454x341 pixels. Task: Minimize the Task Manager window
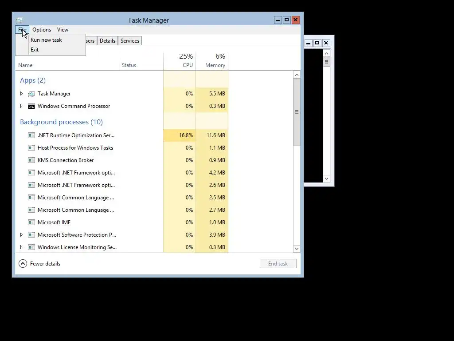tap(278, 20)
